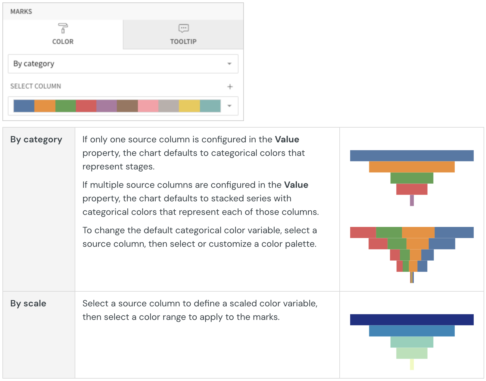This screenshot has width=486, height=381.
Task: Select the green palette swatch
Action: [x=65, y=106]
